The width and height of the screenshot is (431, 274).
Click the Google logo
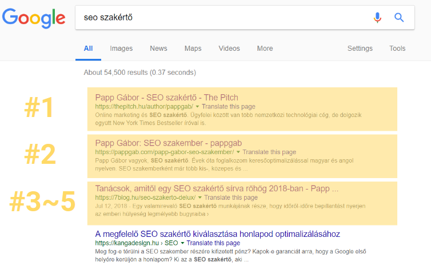coord(34,18)
